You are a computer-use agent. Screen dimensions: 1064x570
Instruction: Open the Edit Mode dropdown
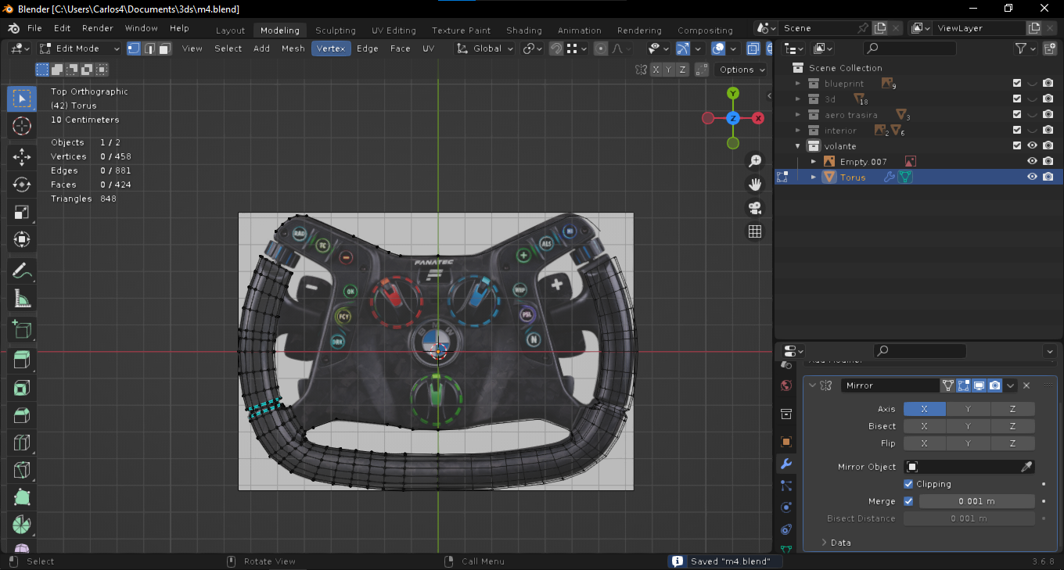coord(80,48)
